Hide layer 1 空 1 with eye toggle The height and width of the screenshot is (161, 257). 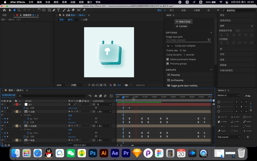(2, 104)
